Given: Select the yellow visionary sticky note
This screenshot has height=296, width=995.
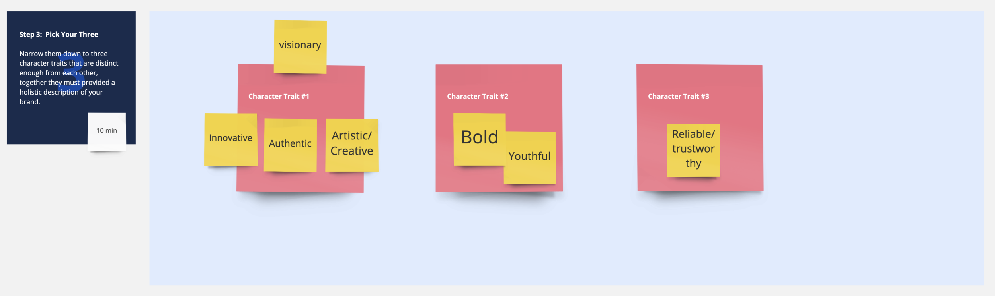Looking at the screenshot, I should [300, 46].
